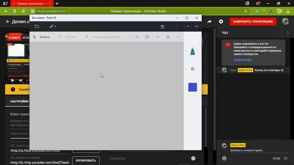Open chat three-dot options menu
Image resolution: width=294 pixels, height=165 pixels.
click(x=288, y=33)
